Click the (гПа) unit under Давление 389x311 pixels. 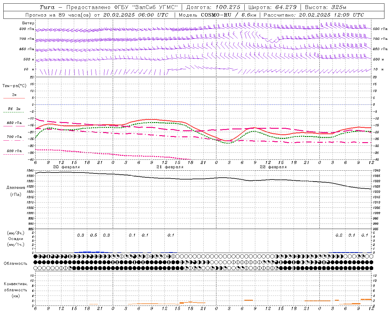coord(16,194)
